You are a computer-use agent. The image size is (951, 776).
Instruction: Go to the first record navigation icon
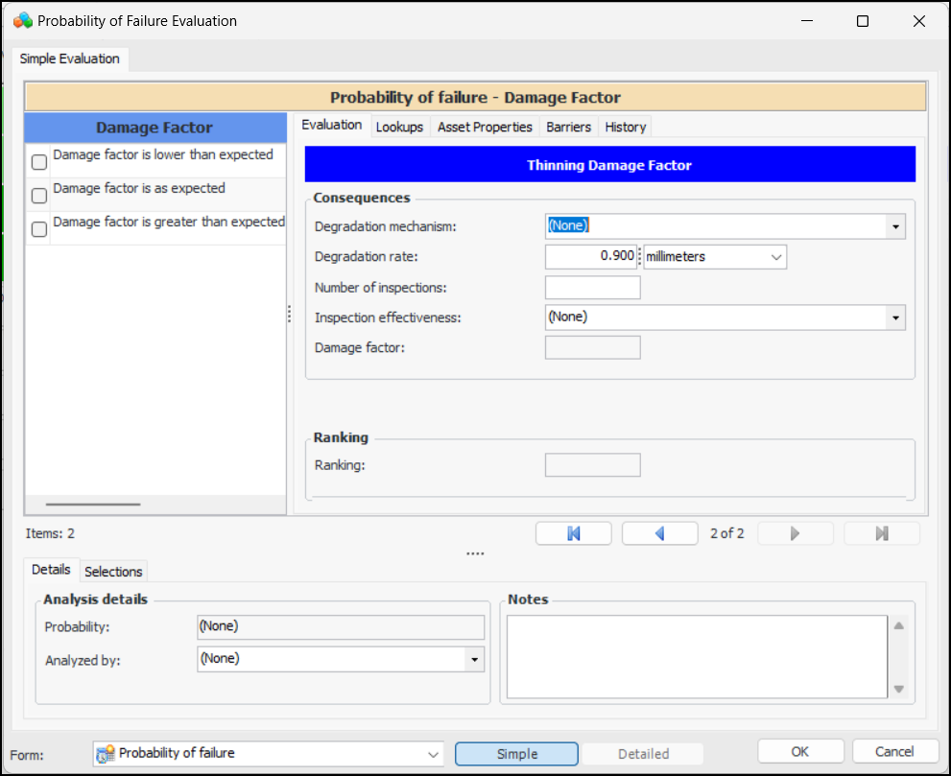574,533
